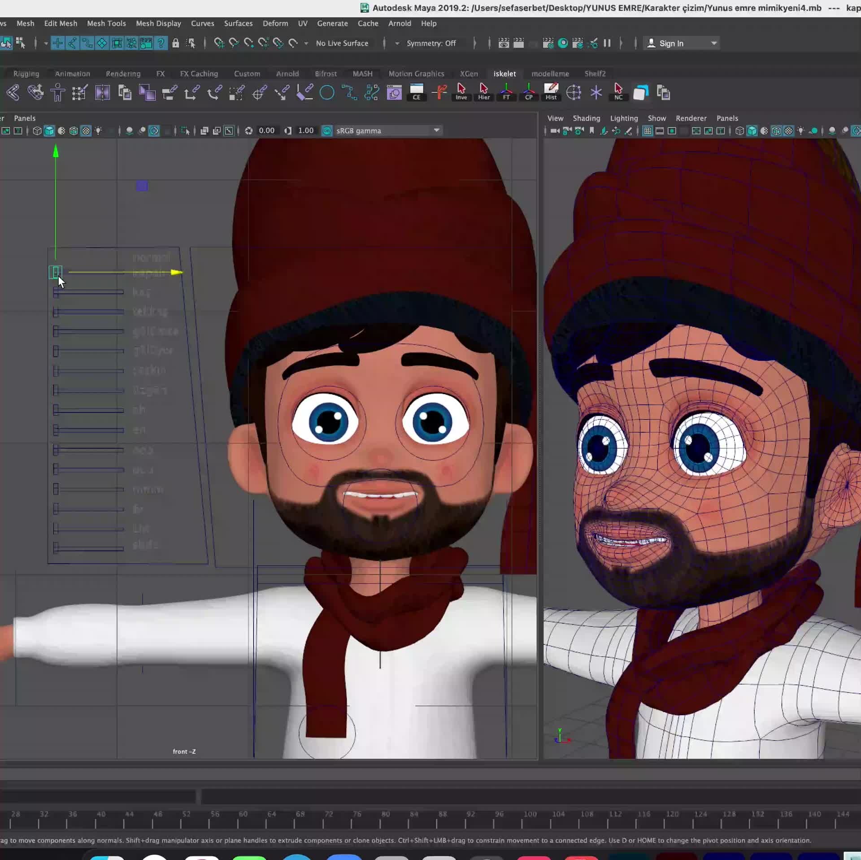Image resolution: width=861 pixels, height=860 pixels.
Task: Toggle grid display in the right viewport
Action: (x=648, y=130)
